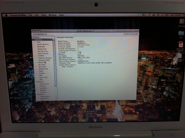185x138 pixels.
Task: Click the Bluetooth status icon in menu bar
Action: click(140, 15)
